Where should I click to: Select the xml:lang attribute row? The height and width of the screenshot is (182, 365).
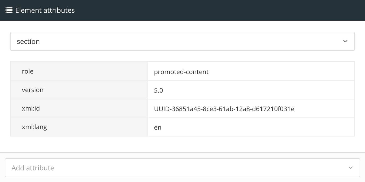(79, 127)
